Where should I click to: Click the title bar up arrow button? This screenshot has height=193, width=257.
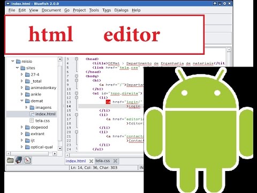click(x=215, y=3)
